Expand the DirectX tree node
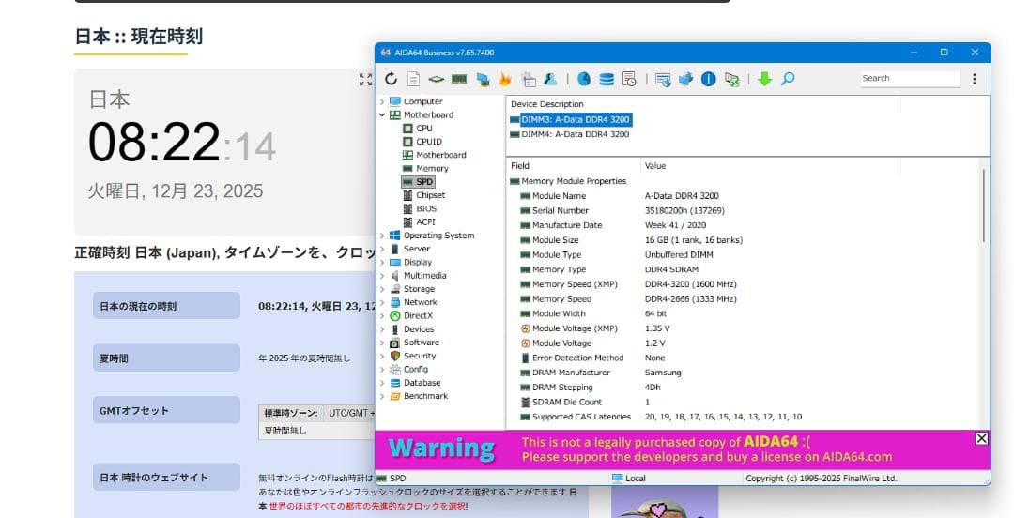 (x=382, y=315)
